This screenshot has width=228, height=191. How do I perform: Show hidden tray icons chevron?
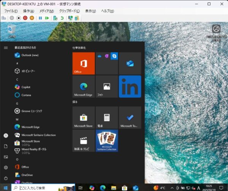pos(172,188)
